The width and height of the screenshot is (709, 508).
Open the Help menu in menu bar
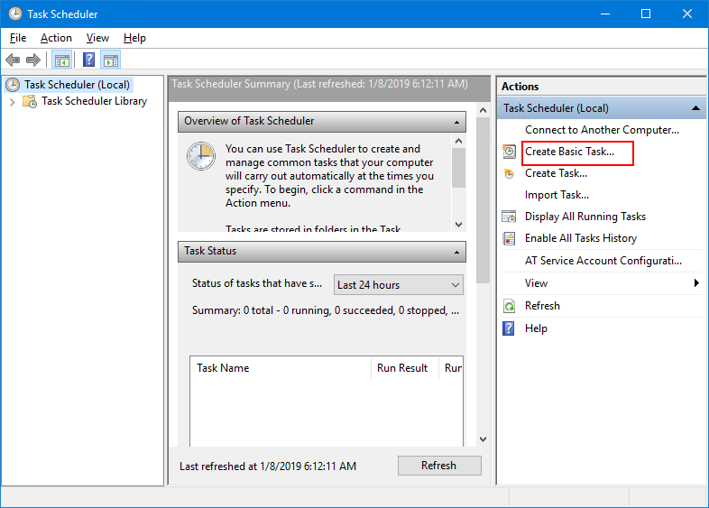134,38
